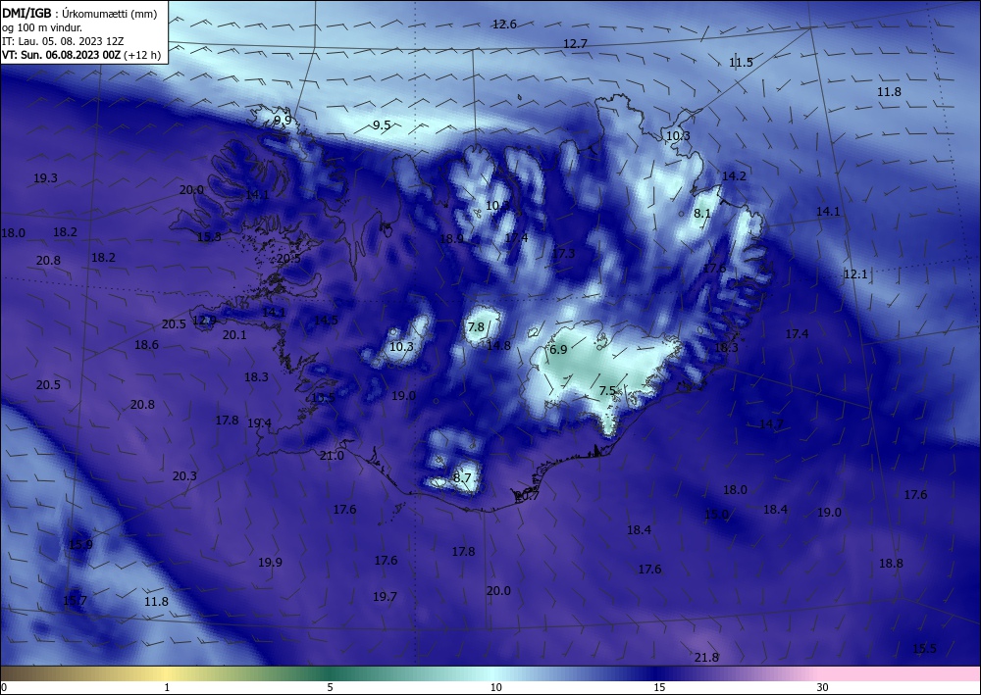
Task: Click the map value 11.5
Action: tap(741, 62)
